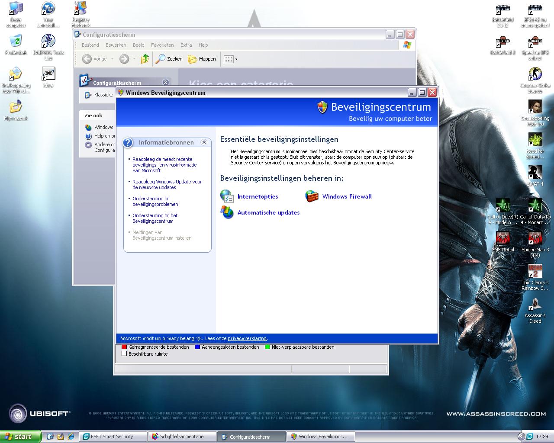Open Battlefield 2 desktop icon
Viewport: 554px width, 443px height.
click(x=502, y=45)
